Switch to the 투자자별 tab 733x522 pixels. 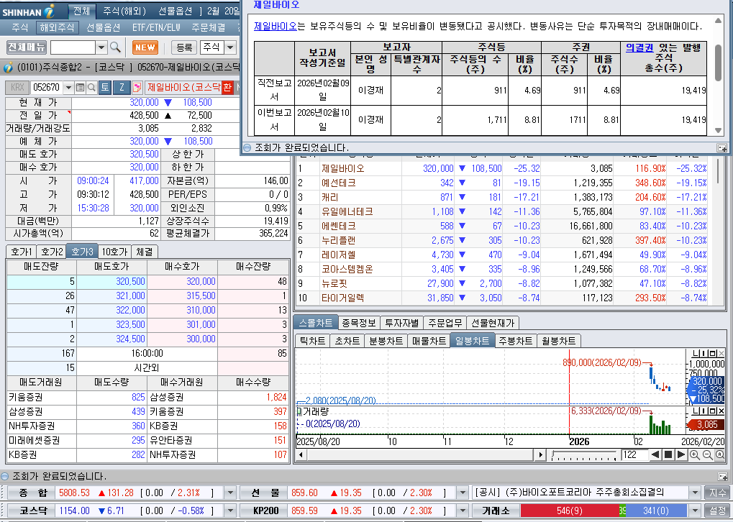tap(401, 323)
